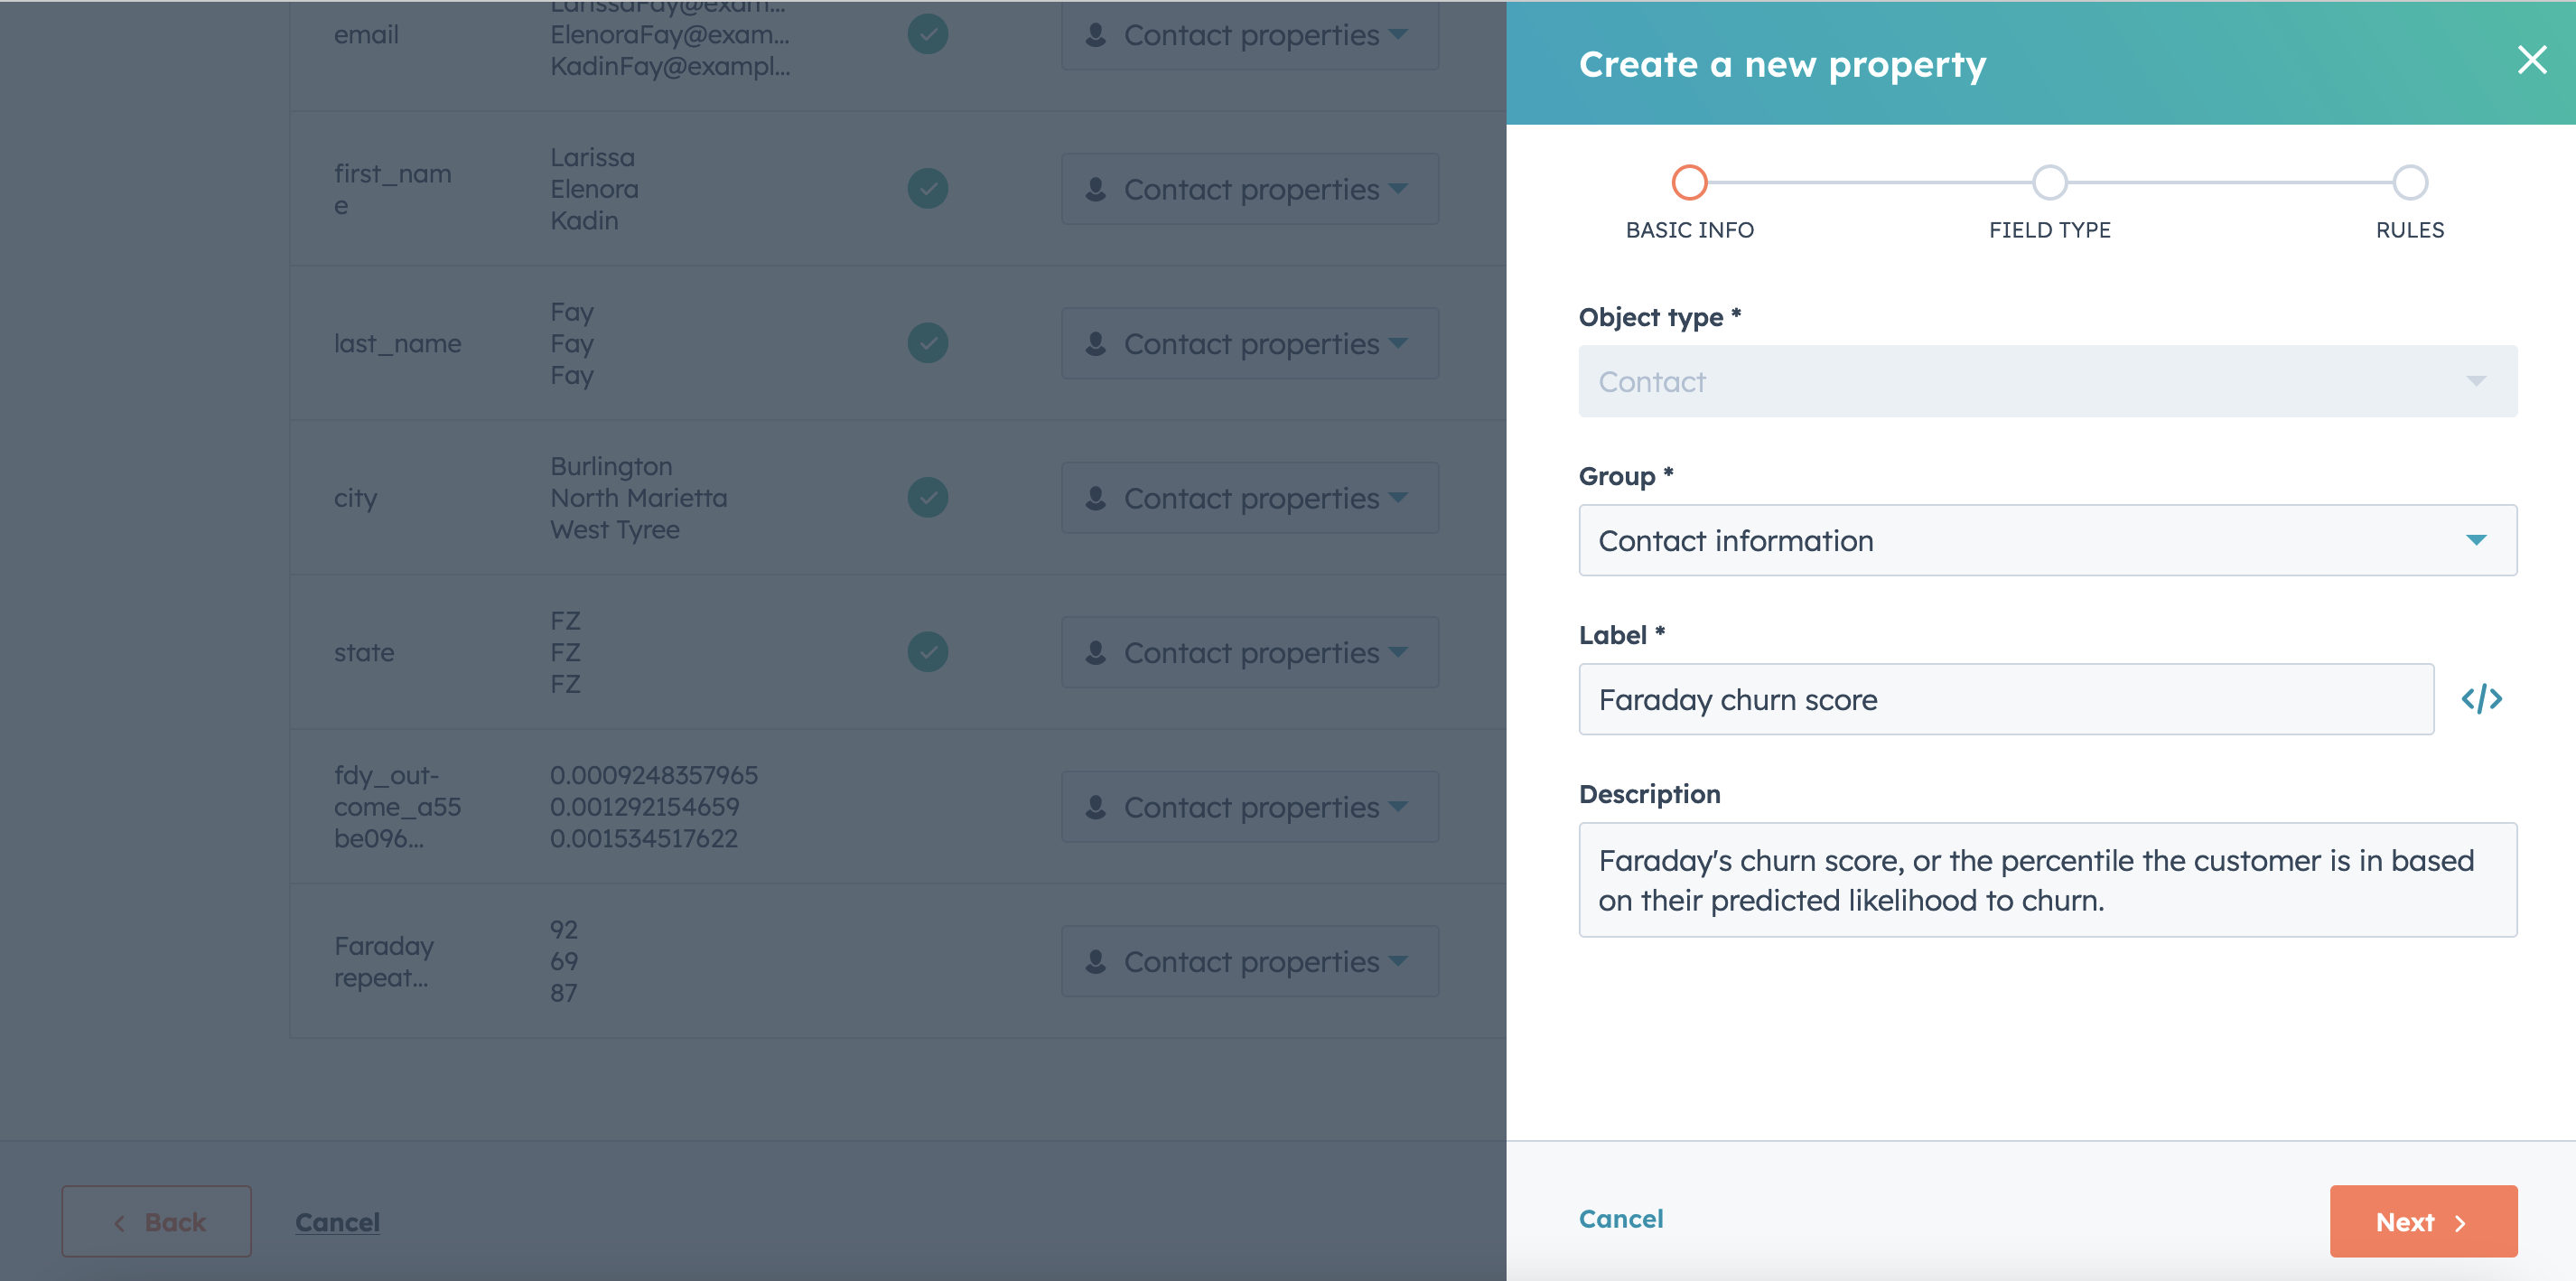Click Cancel link in the property panel

click(x=1620, y=1219)
